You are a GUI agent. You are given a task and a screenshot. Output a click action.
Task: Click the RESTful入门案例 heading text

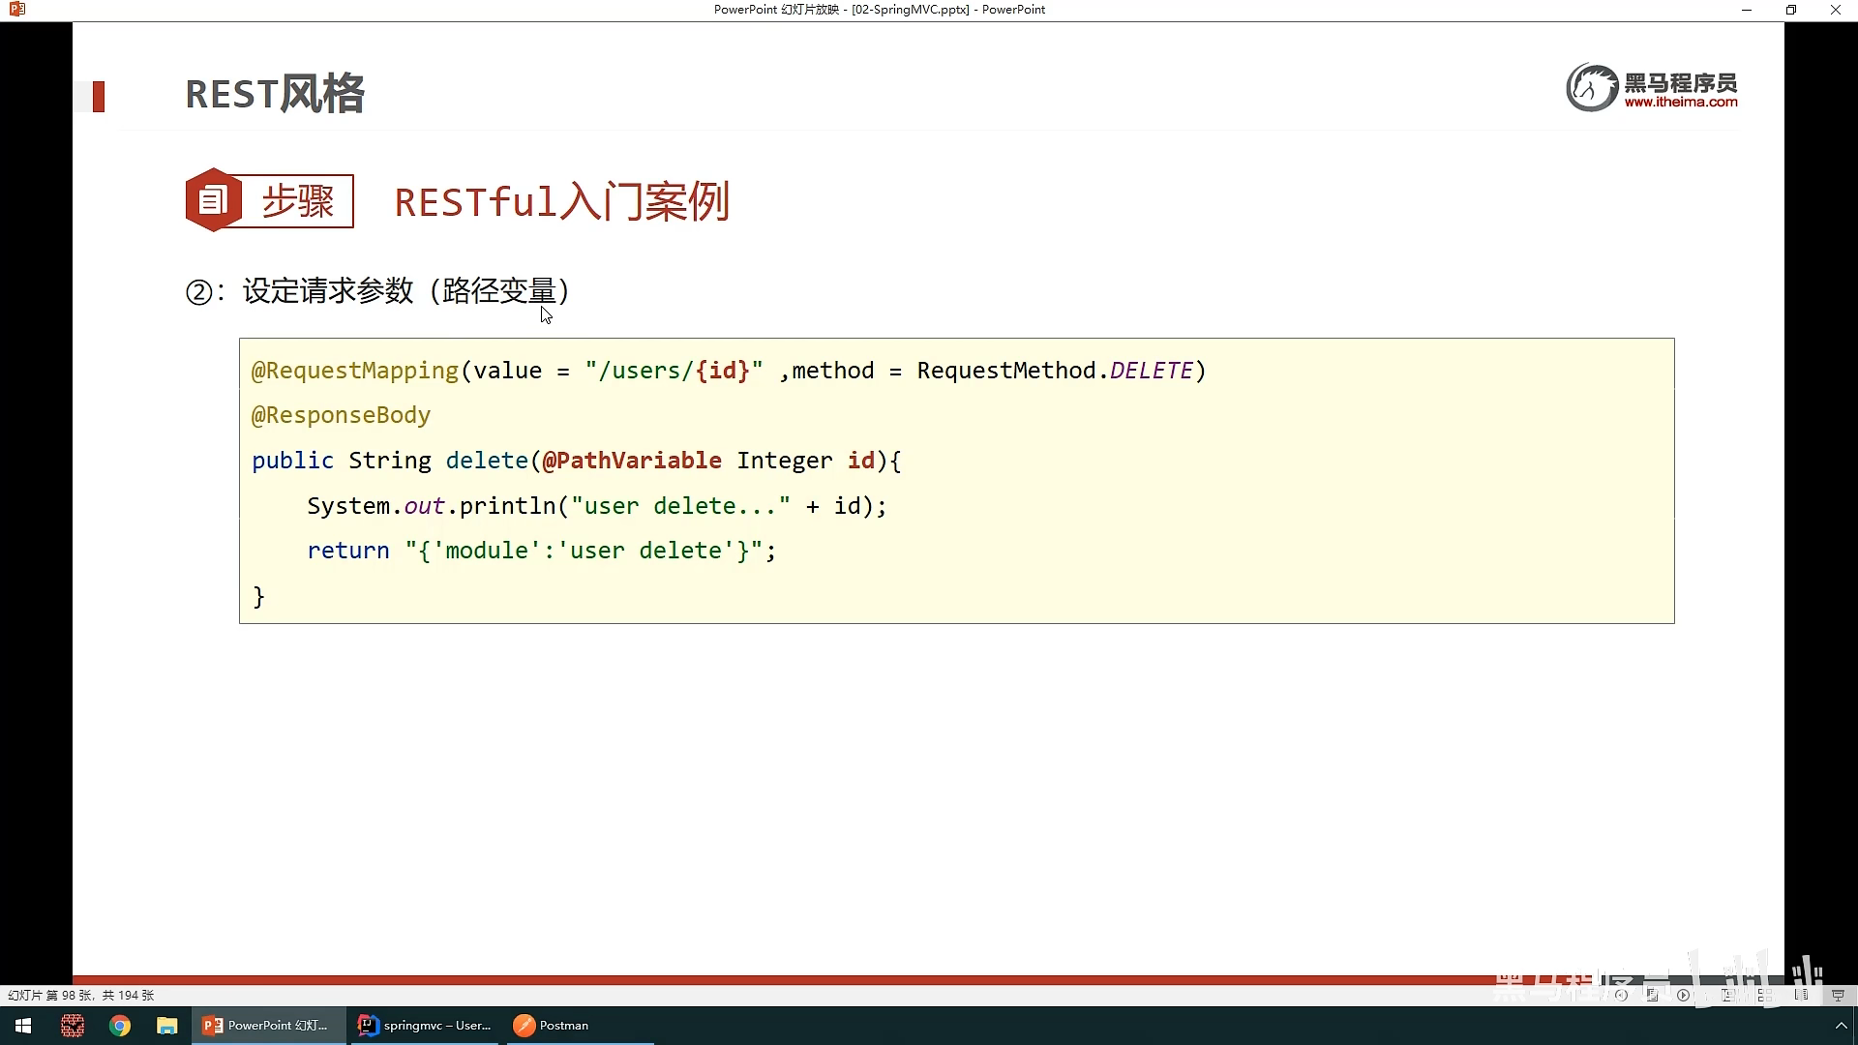[561, 202]
